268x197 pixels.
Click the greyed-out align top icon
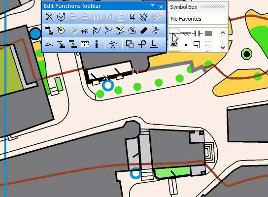click(97, 17)
